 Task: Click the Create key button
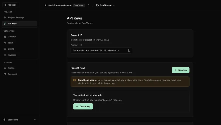(x=83, y=106)
